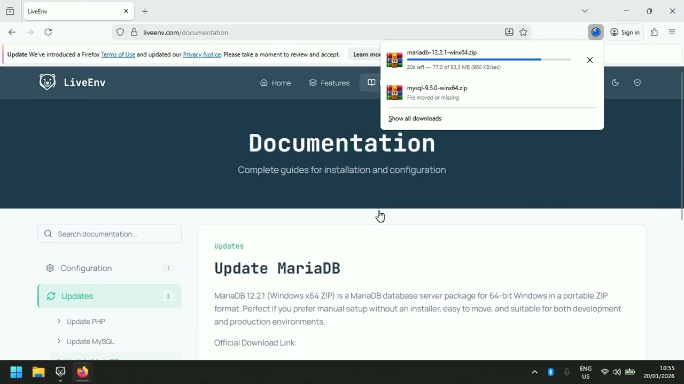This screenshot has width=684, height=384.
Task: Click the mysql 'File moved or missing' entry
Action: [x=492, y=92]
